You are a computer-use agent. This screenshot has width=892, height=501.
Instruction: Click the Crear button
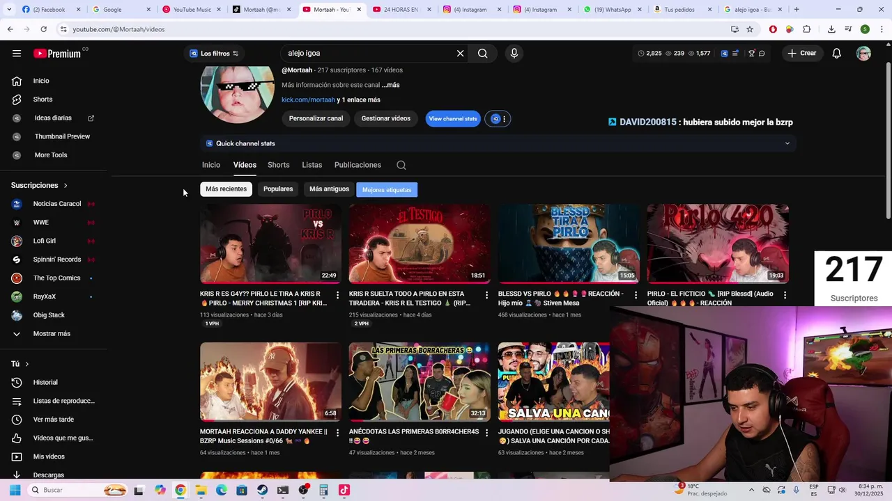(x=802, y=54)
